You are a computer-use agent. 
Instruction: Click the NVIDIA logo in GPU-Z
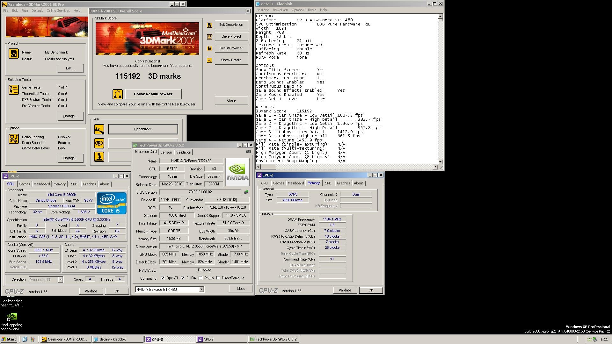pyautogui.click(x=237, y=172)
